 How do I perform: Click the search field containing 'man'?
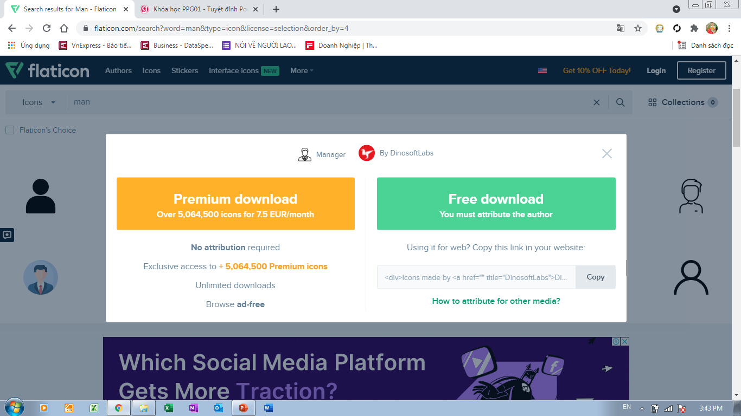(x=325, y=102)
